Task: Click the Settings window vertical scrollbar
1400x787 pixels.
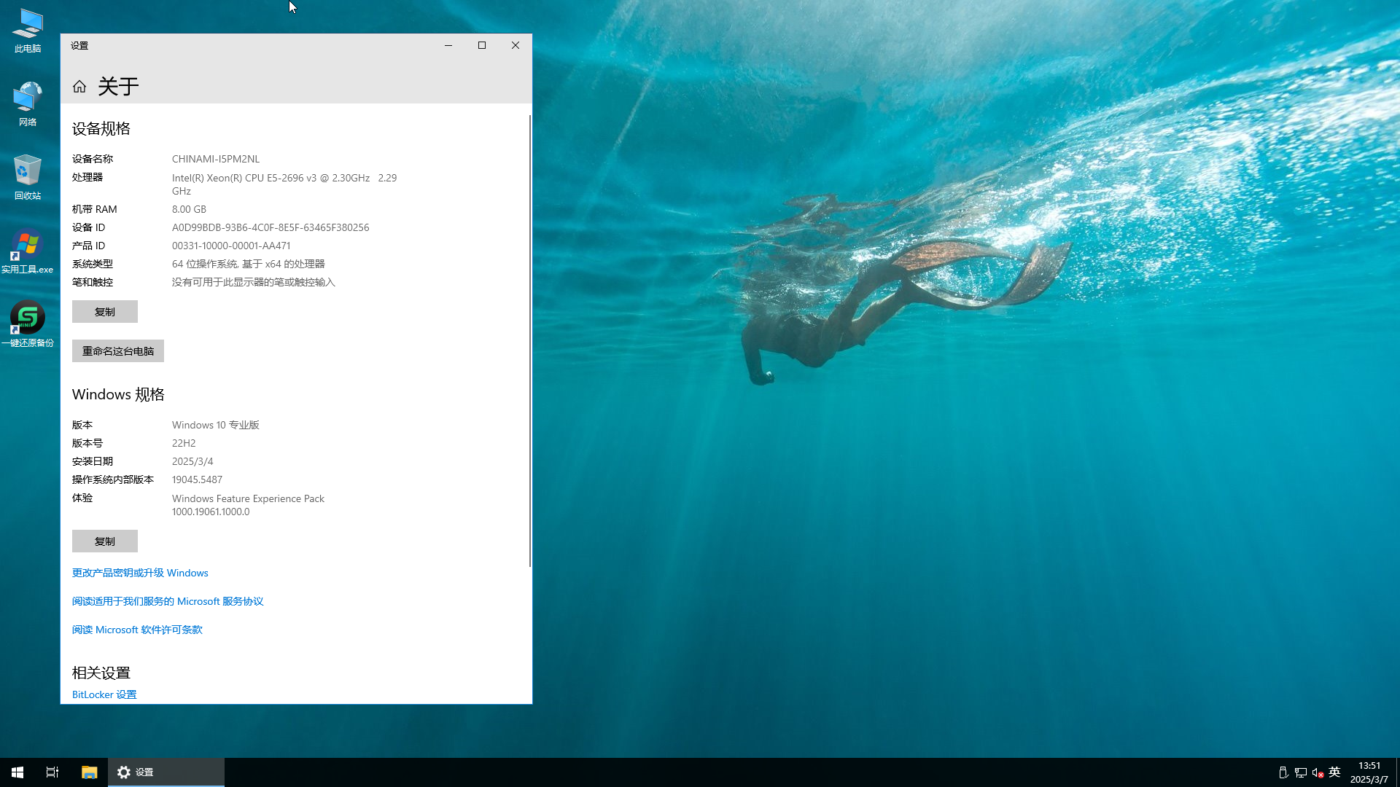Action: point(529,341)
